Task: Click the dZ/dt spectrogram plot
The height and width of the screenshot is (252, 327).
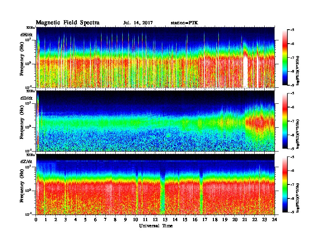Action: pyautogui.click(x=155, y=184)
